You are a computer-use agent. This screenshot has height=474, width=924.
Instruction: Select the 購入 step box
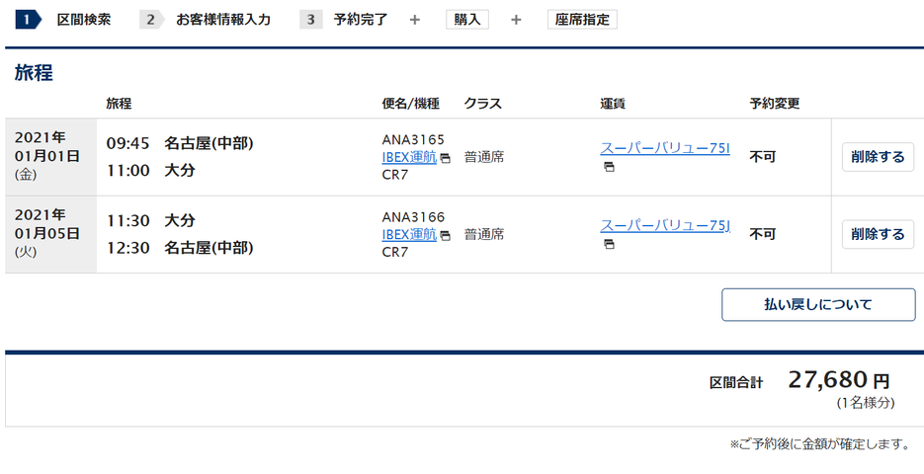(x=467, y=20)
